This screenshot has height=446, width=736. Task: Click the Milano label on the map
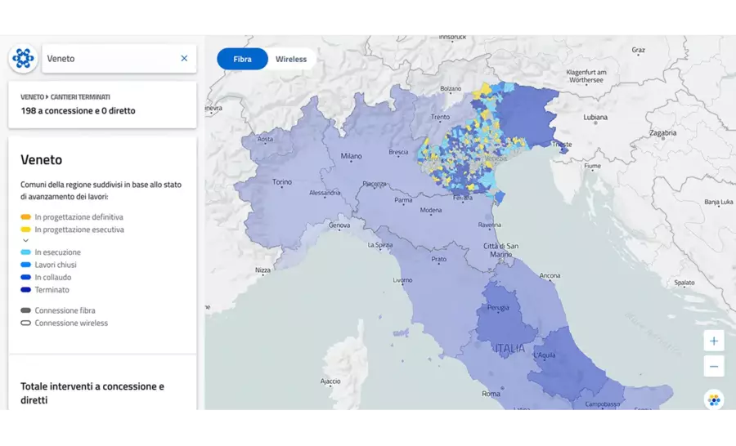(351, 156)
